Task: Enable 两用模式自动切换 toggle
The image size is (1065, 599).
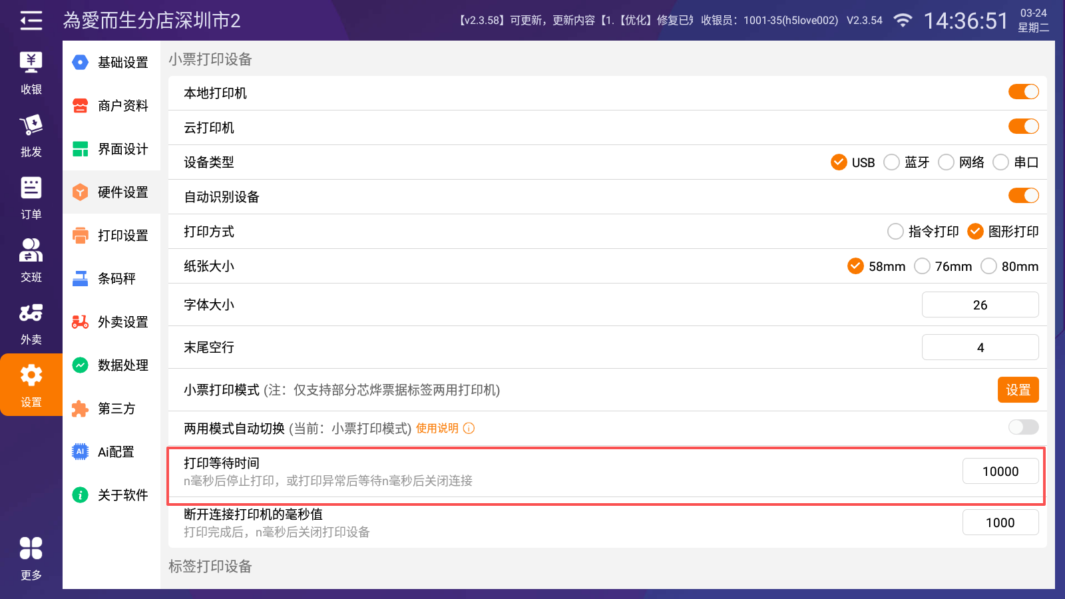Action: tap(1023, 427)
